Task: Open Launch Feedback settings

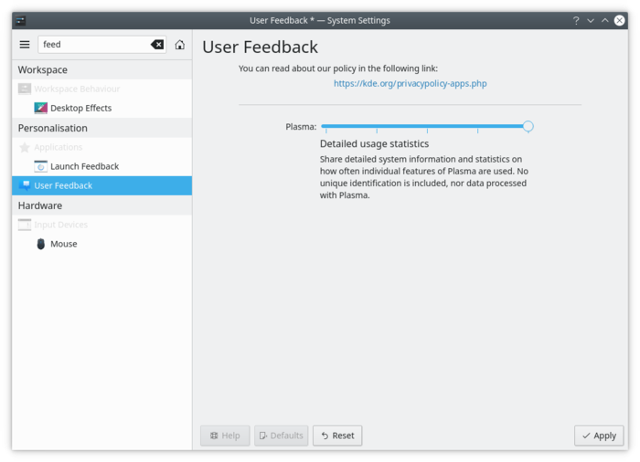Action: tap(102, 166)
